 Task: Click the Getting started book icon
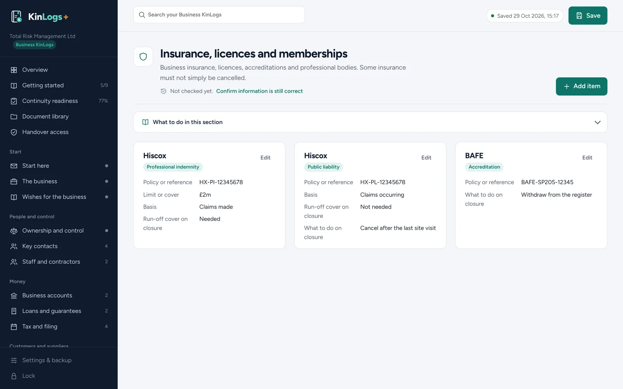click(x=14, y=86)
